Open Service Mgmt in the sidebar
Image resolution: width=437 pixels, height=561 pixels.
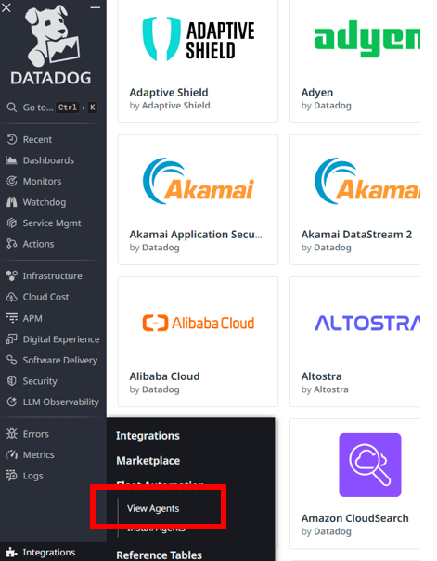point(52,223)
